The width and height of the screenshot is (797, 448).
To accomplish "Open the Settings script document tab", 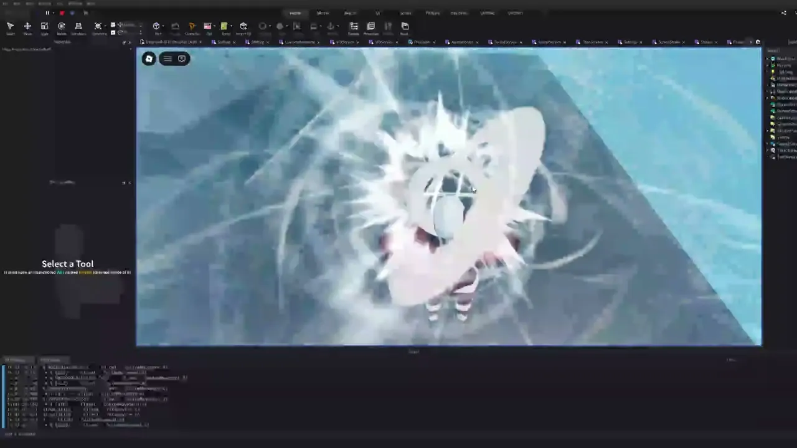I will (630, 42).
